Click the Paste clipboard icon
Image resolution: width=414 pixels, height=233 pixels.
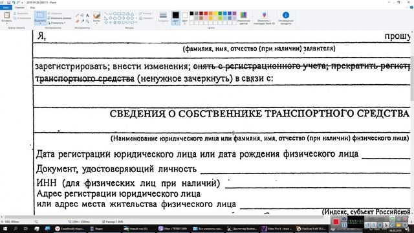(6, 15)
